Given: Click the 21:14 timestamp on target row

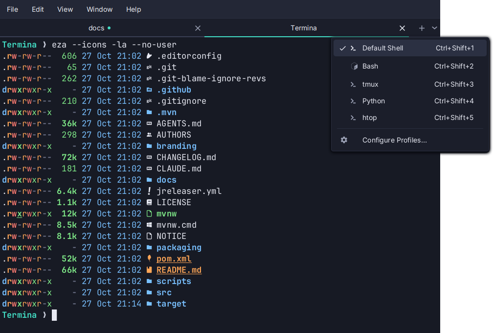Looking at the screenshot, I should [x=129, y=304].
